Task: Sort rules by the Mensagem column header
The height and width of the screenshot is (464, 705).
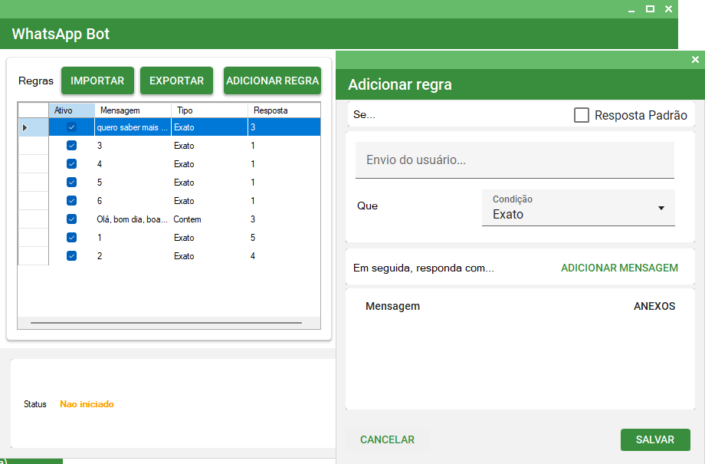Action: click(x=131, y=110)
